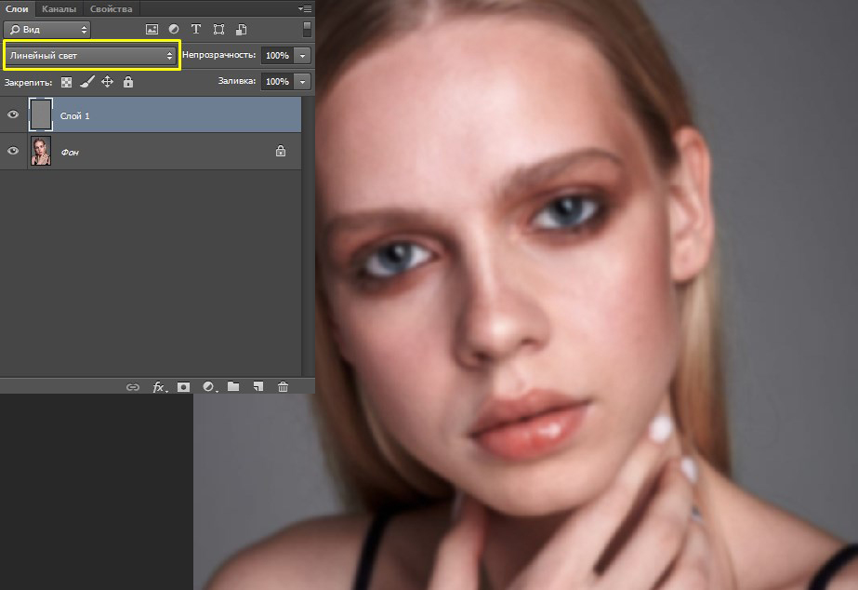Add a layer mask
The height and width of the screenshot is (590, 858).
[183, 387]
